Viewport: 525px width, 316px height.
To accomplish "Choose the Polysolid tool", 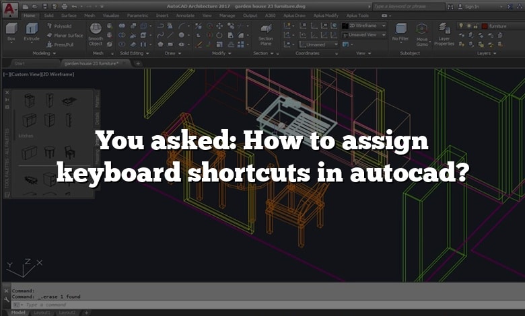I will [59, 26].
